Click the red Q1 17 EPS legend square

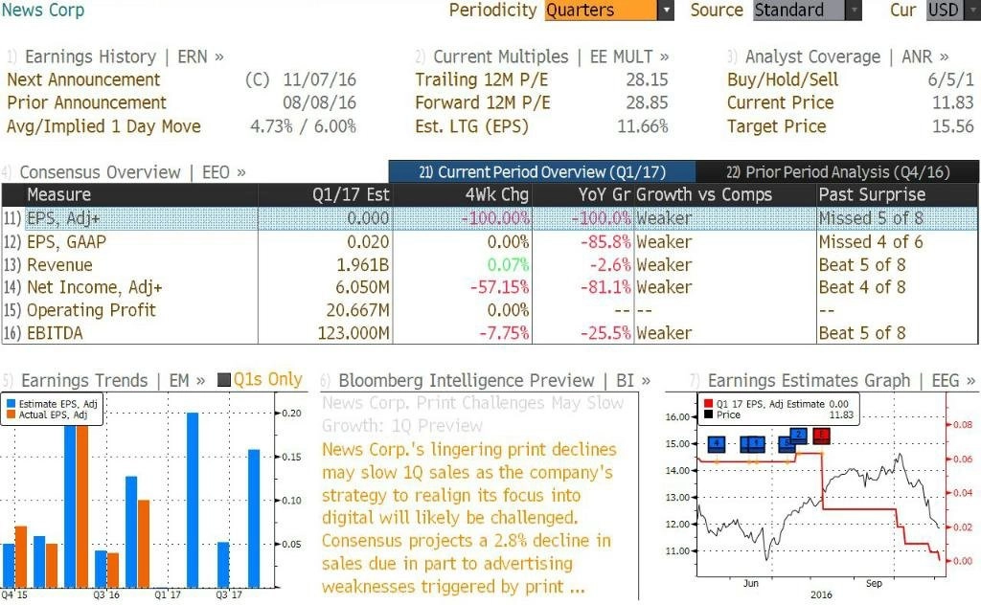(x=708, y=404)
